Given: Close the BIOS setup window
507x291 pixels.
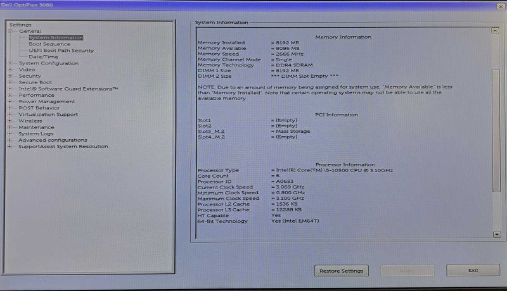Looking at the screenshot, I should (501, 6).
